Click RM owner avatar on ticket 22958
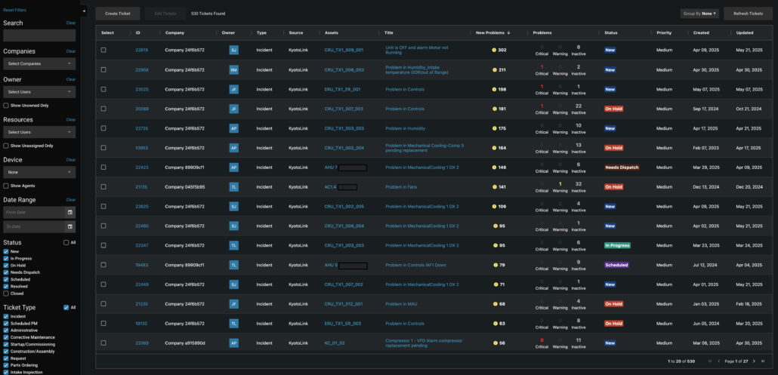 (x=233, y=70)
